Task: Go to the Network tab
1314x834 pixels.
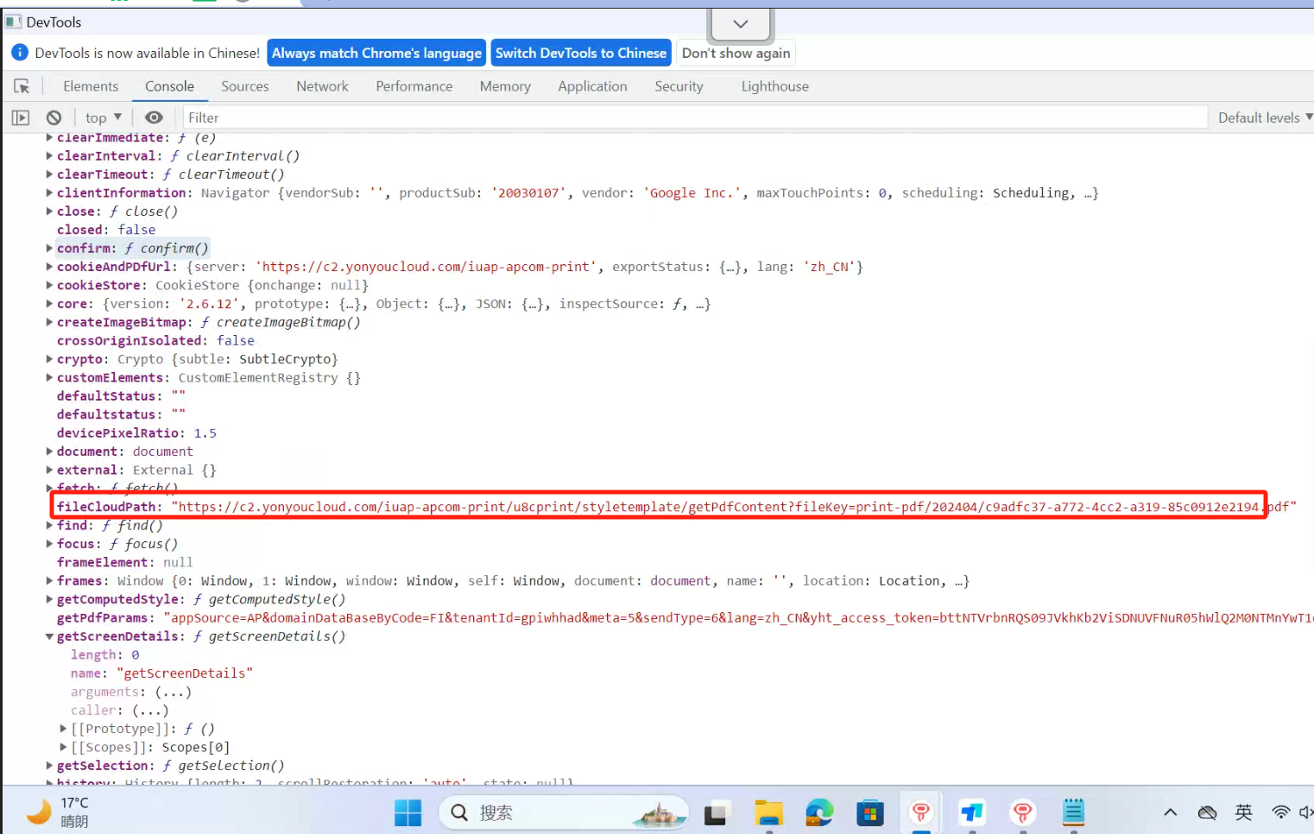Action: click(322, 86)
